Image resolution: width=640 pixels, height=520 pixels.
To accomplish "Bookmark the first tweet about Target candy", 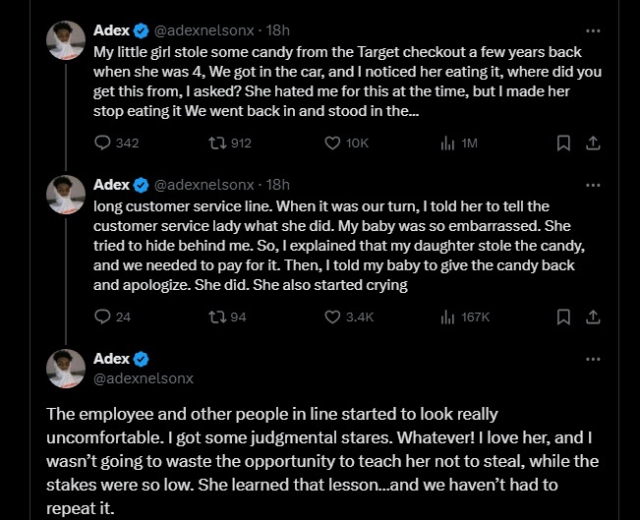I will coord(563,143).
